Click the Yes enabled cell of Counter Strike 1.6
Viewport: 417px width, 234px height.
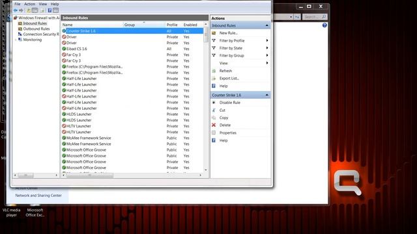pos(186,31)
